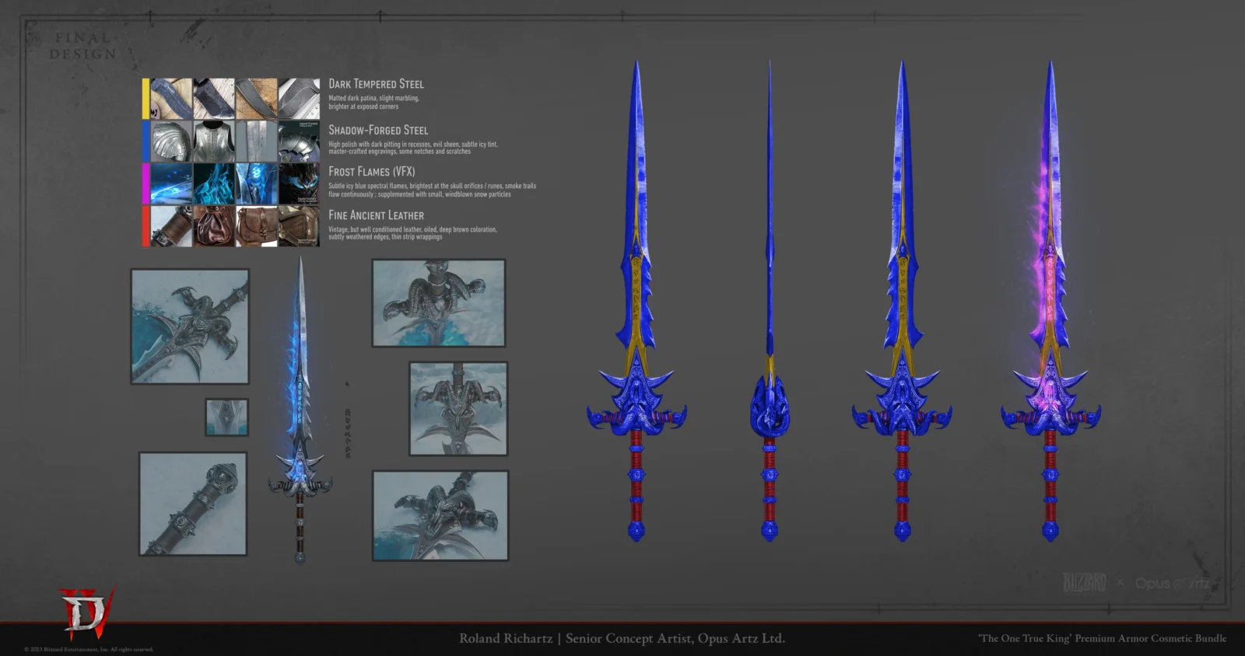Open the glowing blue-eyed helmet thumbnail

click(299, 183)
